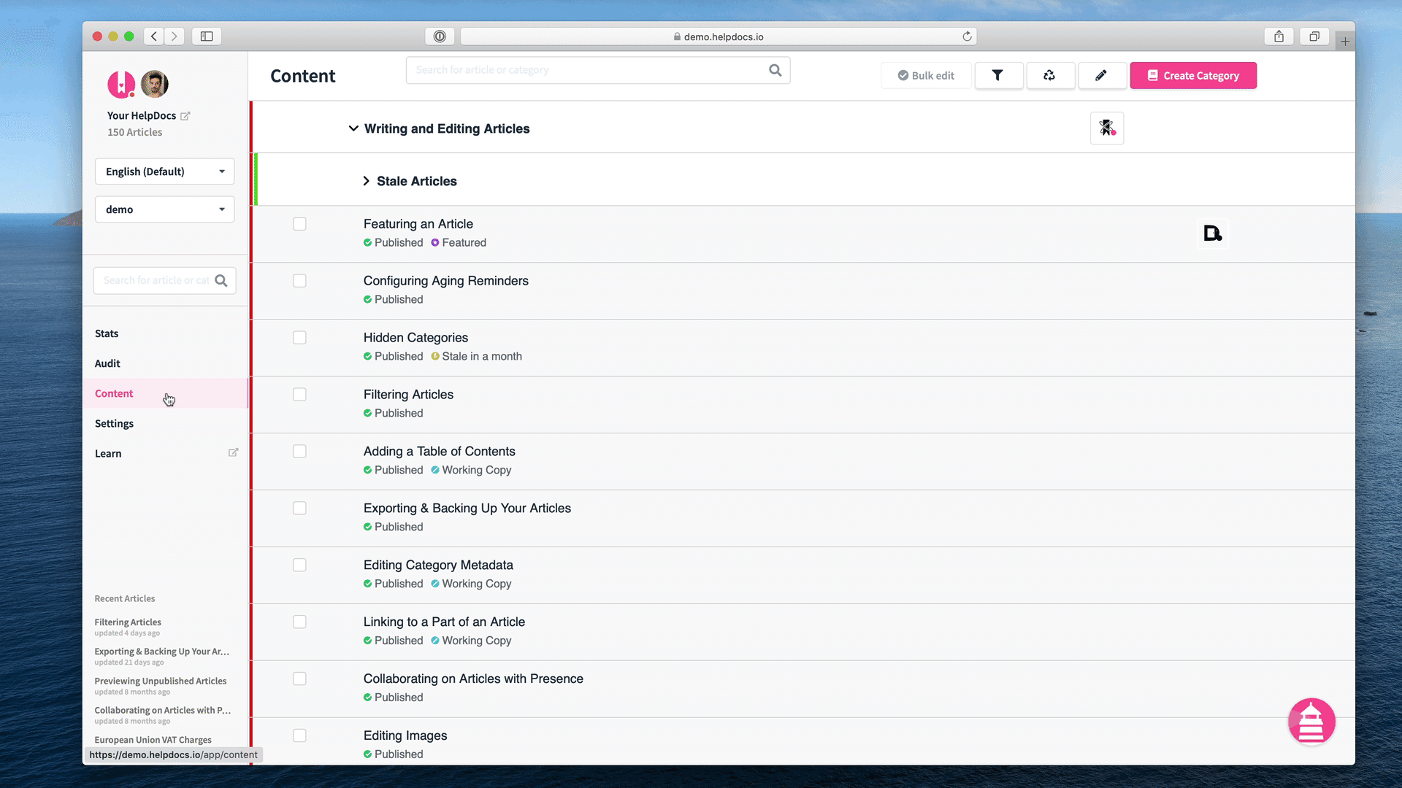Viewport: 1402px width, 788px height.
Task: Click the search magnifier in content search
Action: click(775, 70)
